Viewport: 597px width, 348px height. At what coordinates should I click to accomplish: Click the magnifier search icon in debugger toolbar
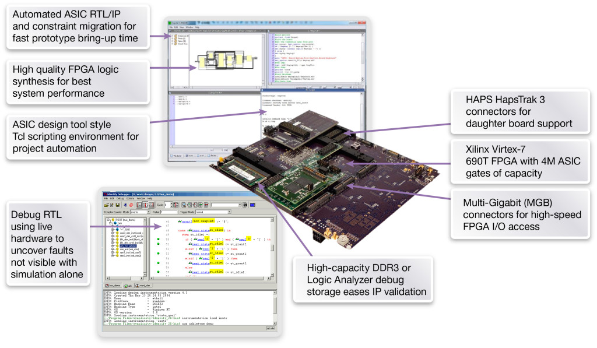click(184, 205)
